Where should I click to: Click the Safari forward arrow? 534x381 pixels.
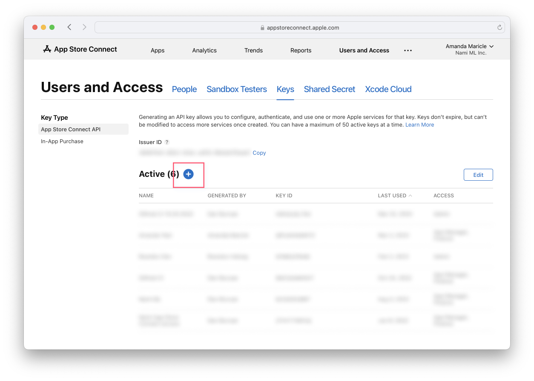(84, 27)
